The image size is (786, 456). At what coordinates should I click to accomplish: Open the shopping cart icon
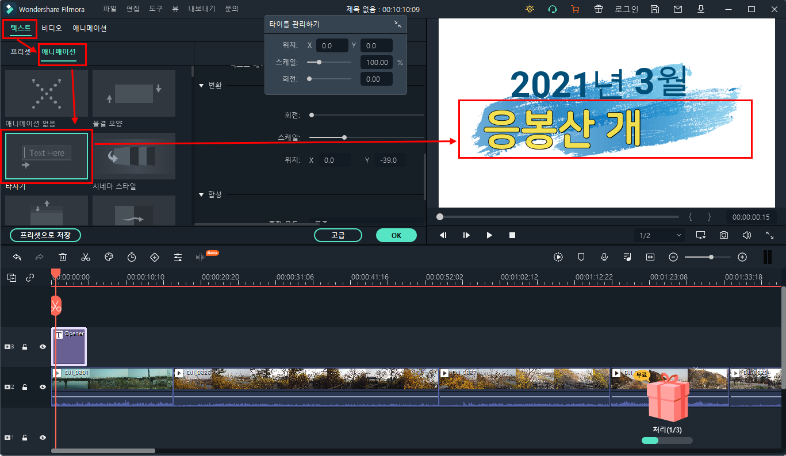tap(575, 9)
